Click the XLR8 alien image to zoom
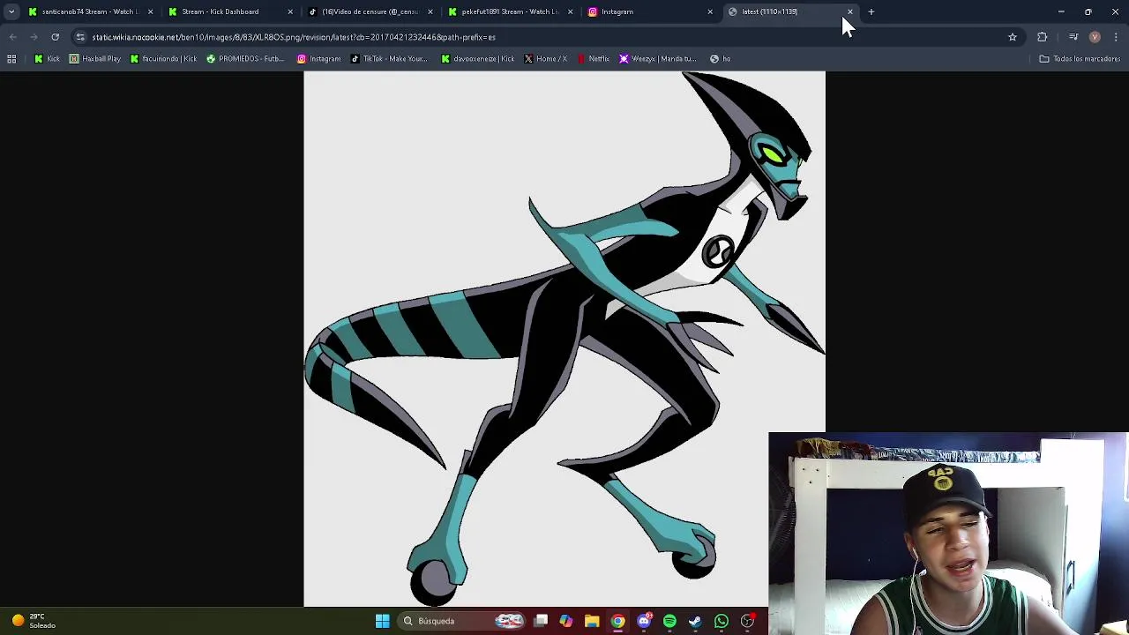Image resolution: width=1129 pixels, height=635 pixels. point(564,339)
